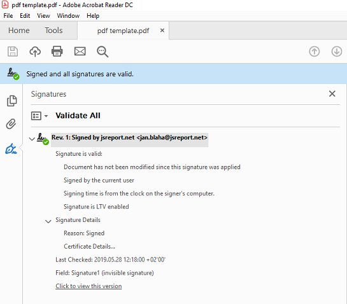Open the File menu
This screenshot has height=304, width=347.
8,16
